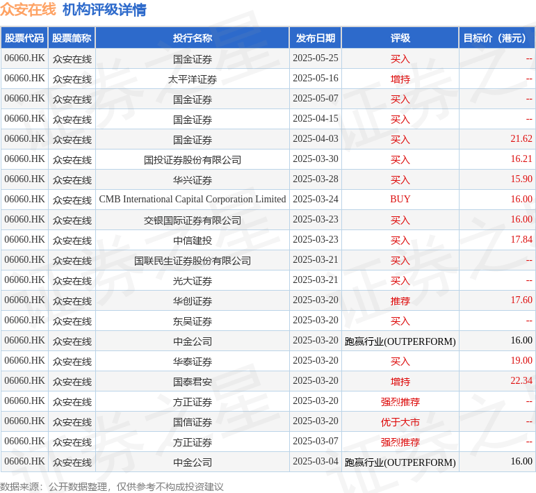Click 华创证券 broker name

193,301
